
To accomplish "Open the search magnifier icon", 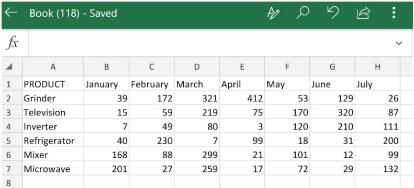I will click(303, 13).
